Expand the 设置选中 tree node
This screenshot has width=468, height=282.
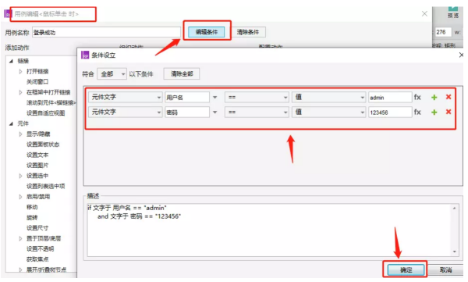click(x=20, y=176)
